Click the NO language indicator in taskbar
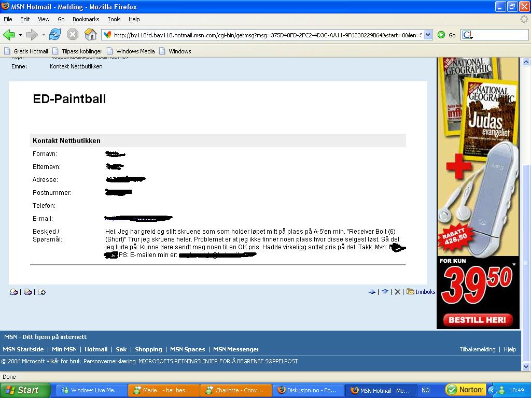 (x=426, y=390)
